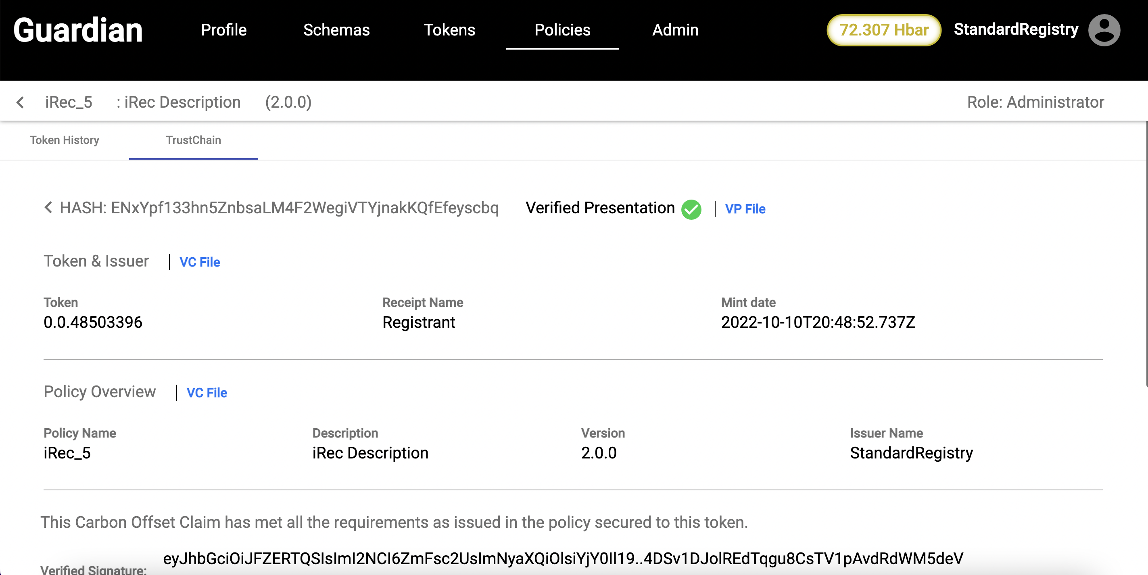Click the StandardRegistry username in header
The image size is (1148, 575).
coord(1016,29)
